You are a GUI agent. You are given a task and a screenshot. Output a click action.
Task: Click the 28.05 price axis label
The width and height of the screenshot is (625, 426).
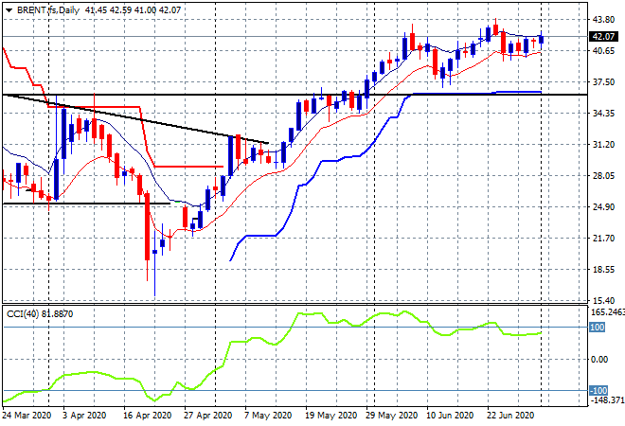click(603, 176)
